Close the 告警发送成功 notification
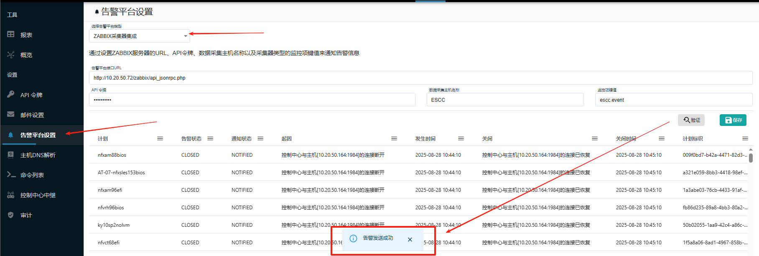This screenshot has height=256, width=759. pos(410,239)
